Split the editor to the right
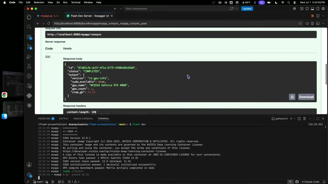Image resolution: width=328 pixels, height=184 pixels. click(x=318, y=16)
